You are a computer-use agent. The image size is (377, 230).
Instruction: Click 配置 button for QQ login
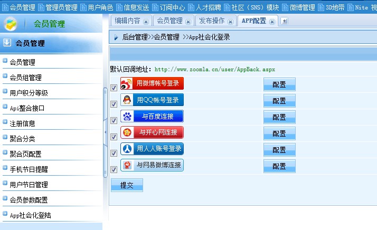(279, 101)
